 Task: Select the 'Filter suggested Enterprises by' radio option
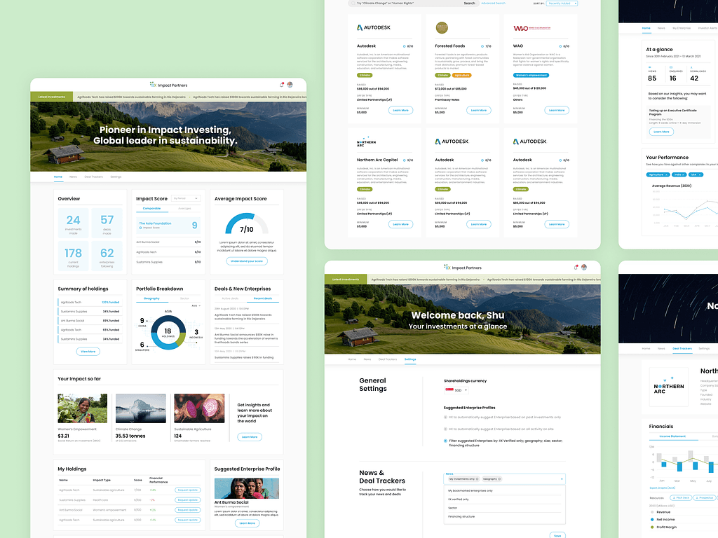click(x=445, y=441)
